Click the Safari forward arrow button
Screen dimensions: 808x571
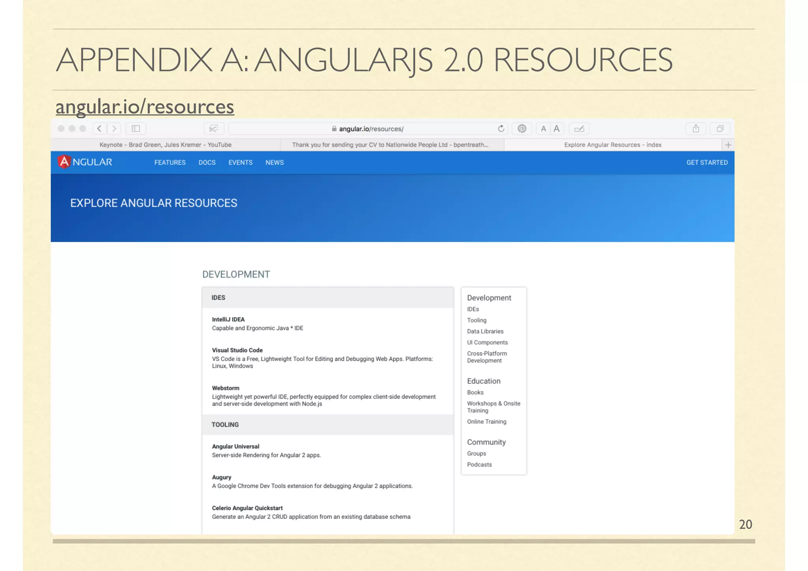click(x=114, y=129)
